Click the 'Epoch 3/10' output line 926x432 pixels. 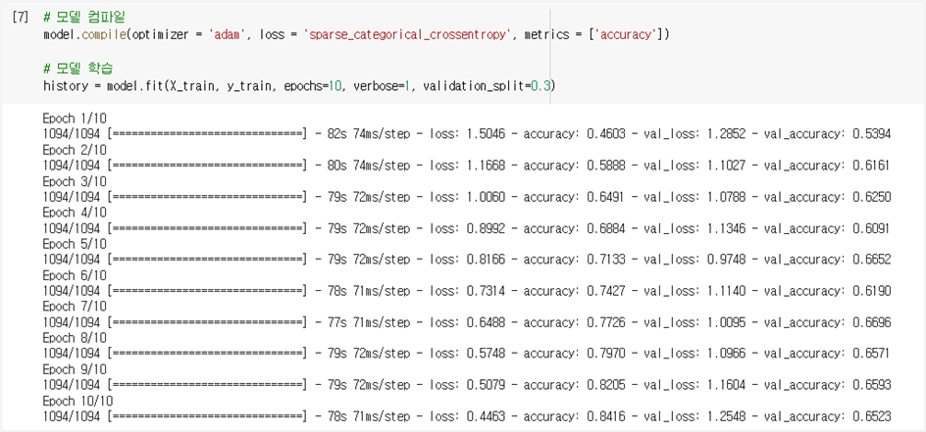point(75,181)
